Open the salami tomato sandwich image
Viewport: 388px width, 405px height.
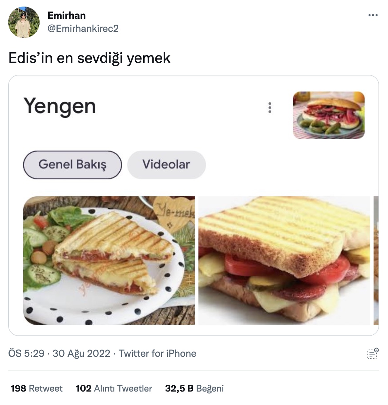(x=284, y=261)
